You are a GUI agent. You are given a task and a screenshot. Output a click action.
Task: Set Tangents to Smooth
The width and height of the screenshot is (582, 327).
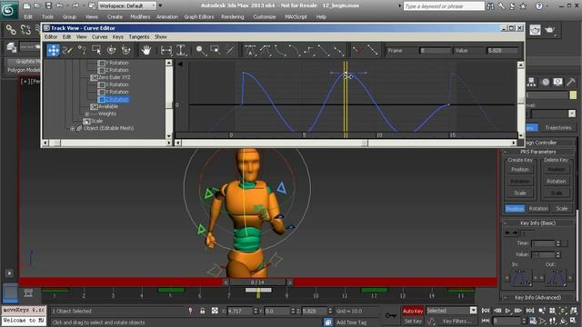coord(338,50)
